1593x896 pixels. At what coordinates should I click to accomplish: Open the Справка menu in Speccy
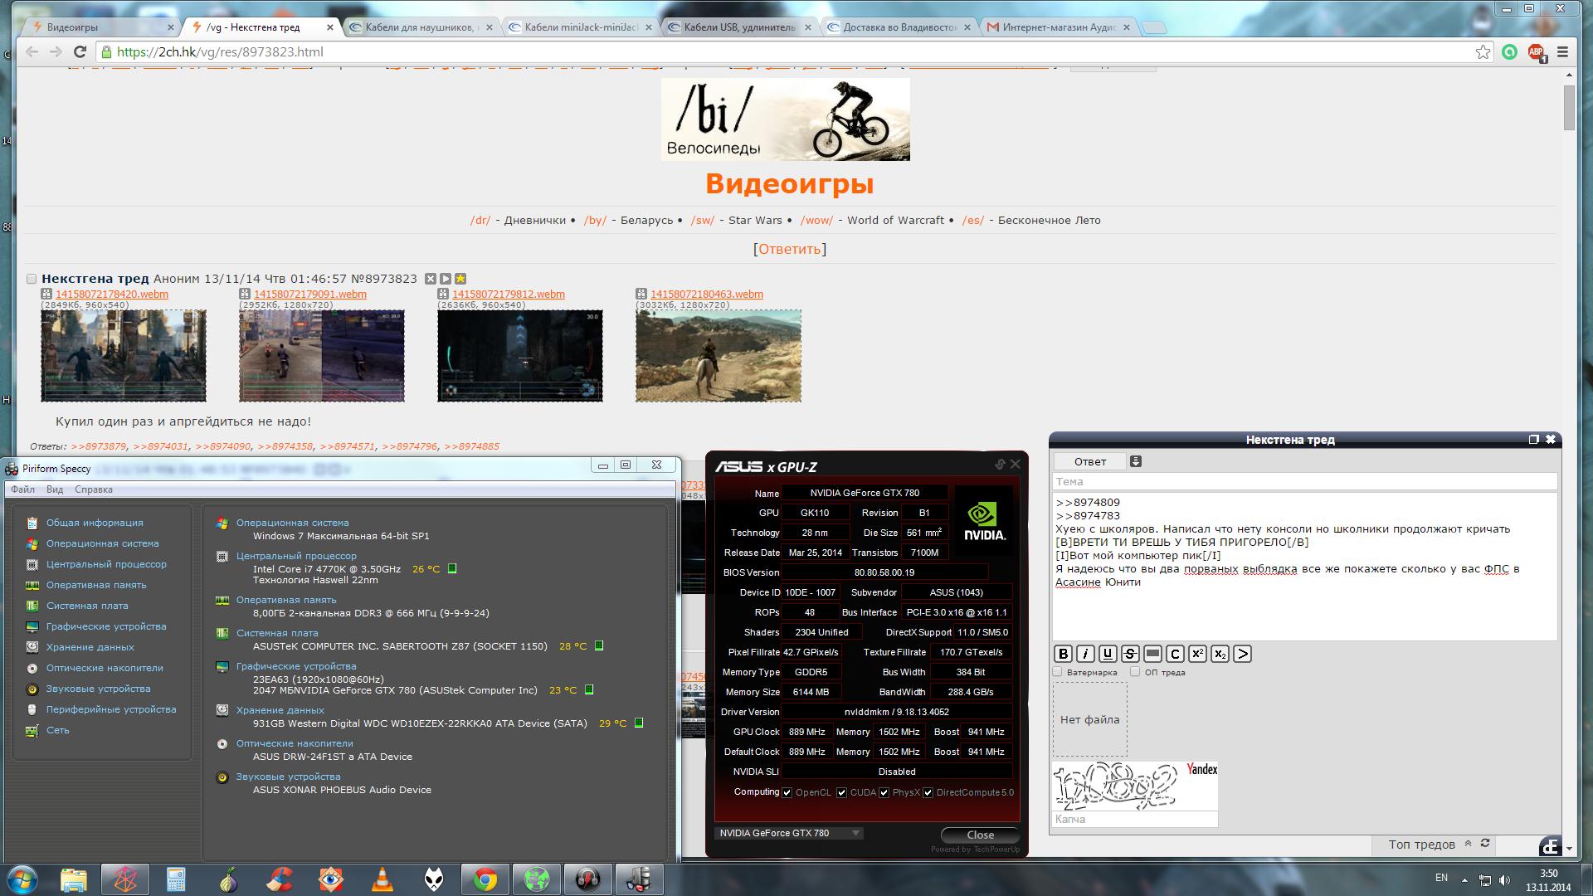coord(94,489)
